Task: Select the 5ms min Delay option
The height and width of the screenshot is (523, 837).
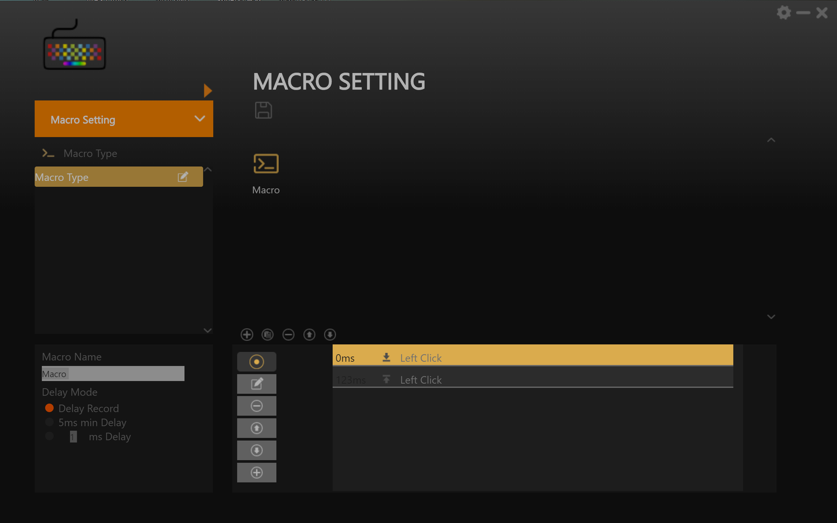Action: click(50, 422)
